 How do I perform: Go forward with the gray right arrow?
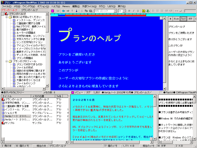pyautogui.click(x=68, y=11)
